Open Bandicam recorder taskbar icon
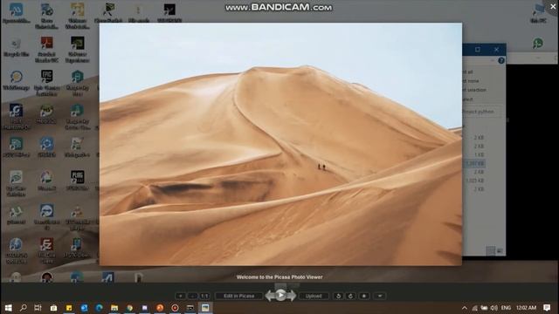Image resolution: width=559 pixels, height=314 pixels. 175,308
